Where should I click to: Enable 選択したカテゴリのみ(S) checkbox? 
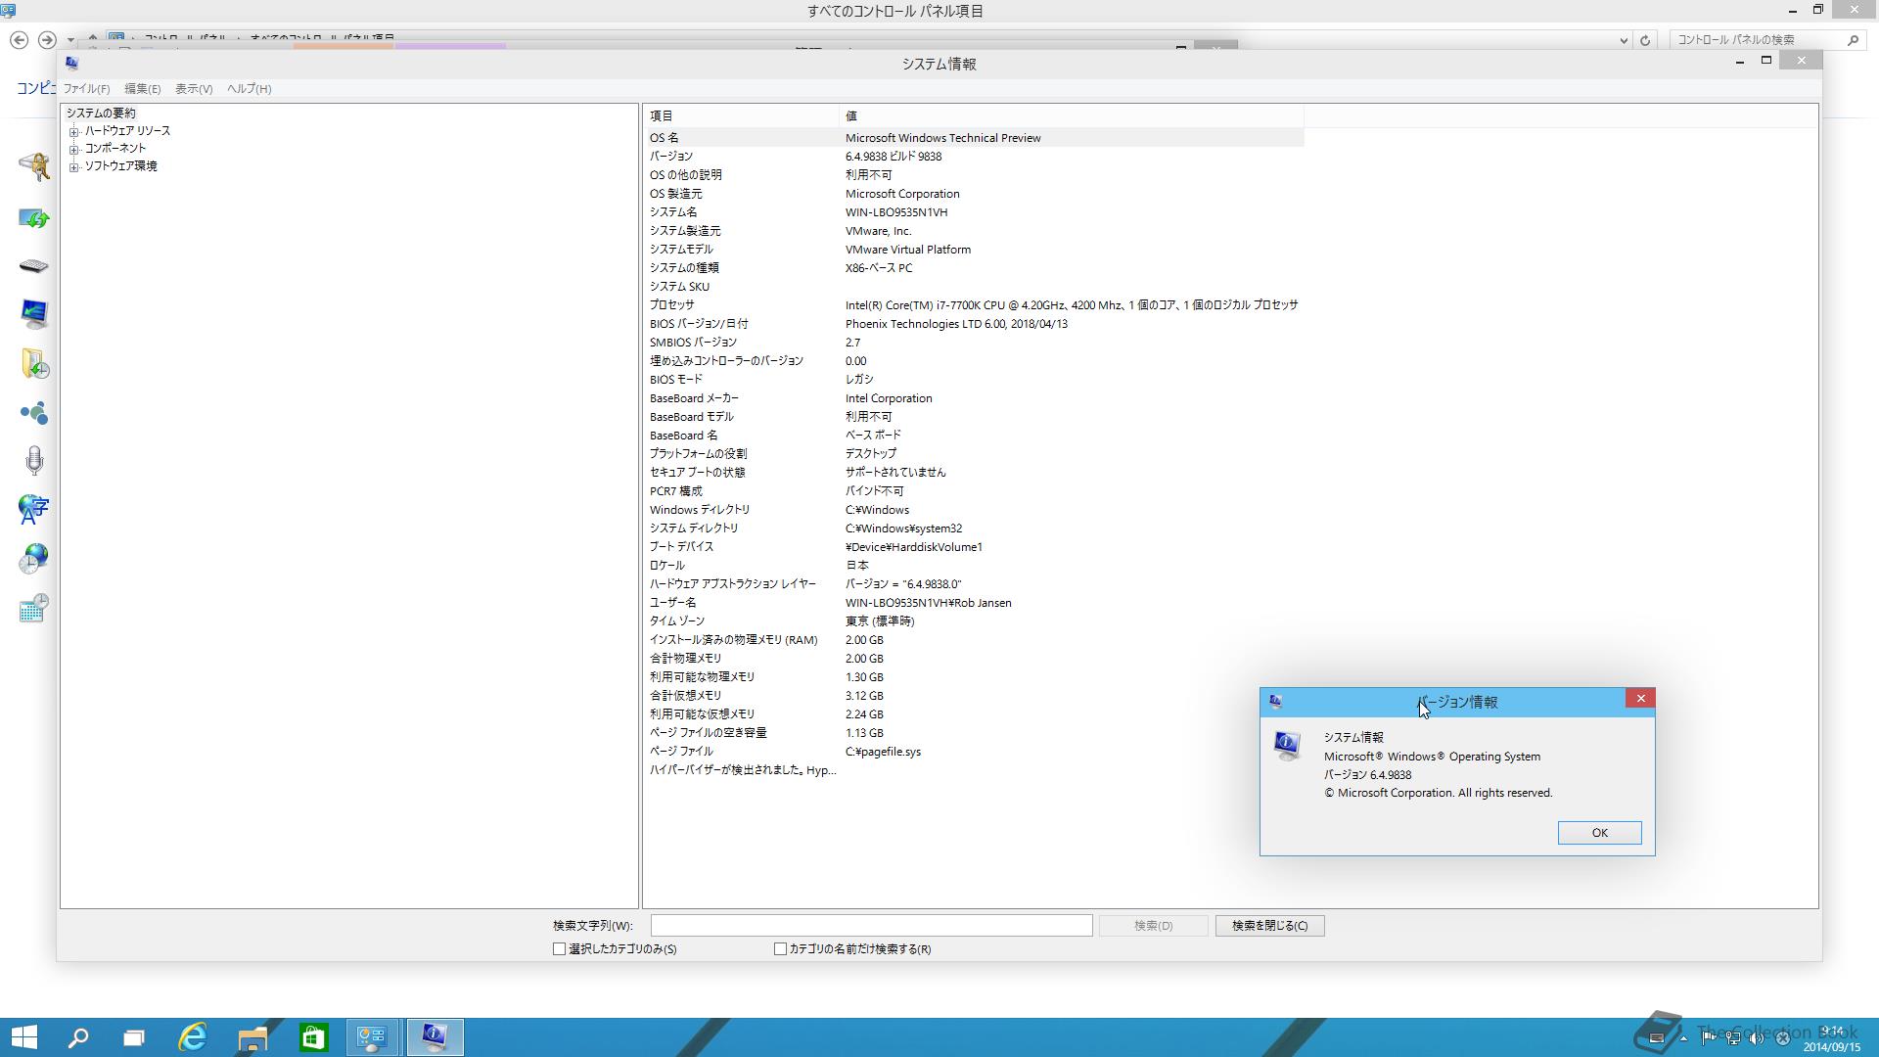[x=559, y=949]
